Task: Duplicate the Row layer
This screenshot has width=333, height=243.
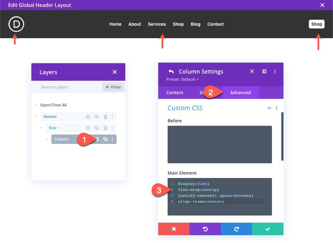Action: click(x=97, y=128)
